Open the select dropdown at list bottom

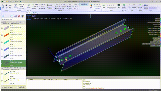[x=5, y=87]
